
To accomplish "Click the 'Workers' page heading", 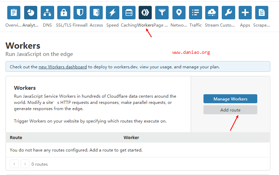I will (x=23, y=46).
